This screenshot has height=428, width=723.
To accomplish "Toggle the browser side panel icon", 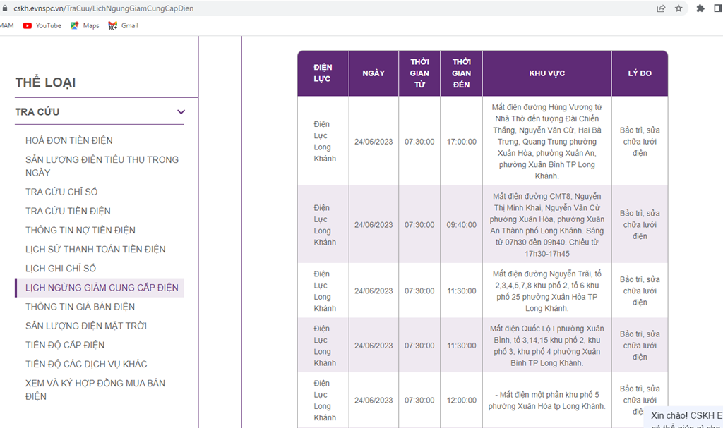I will coord(717,8).
